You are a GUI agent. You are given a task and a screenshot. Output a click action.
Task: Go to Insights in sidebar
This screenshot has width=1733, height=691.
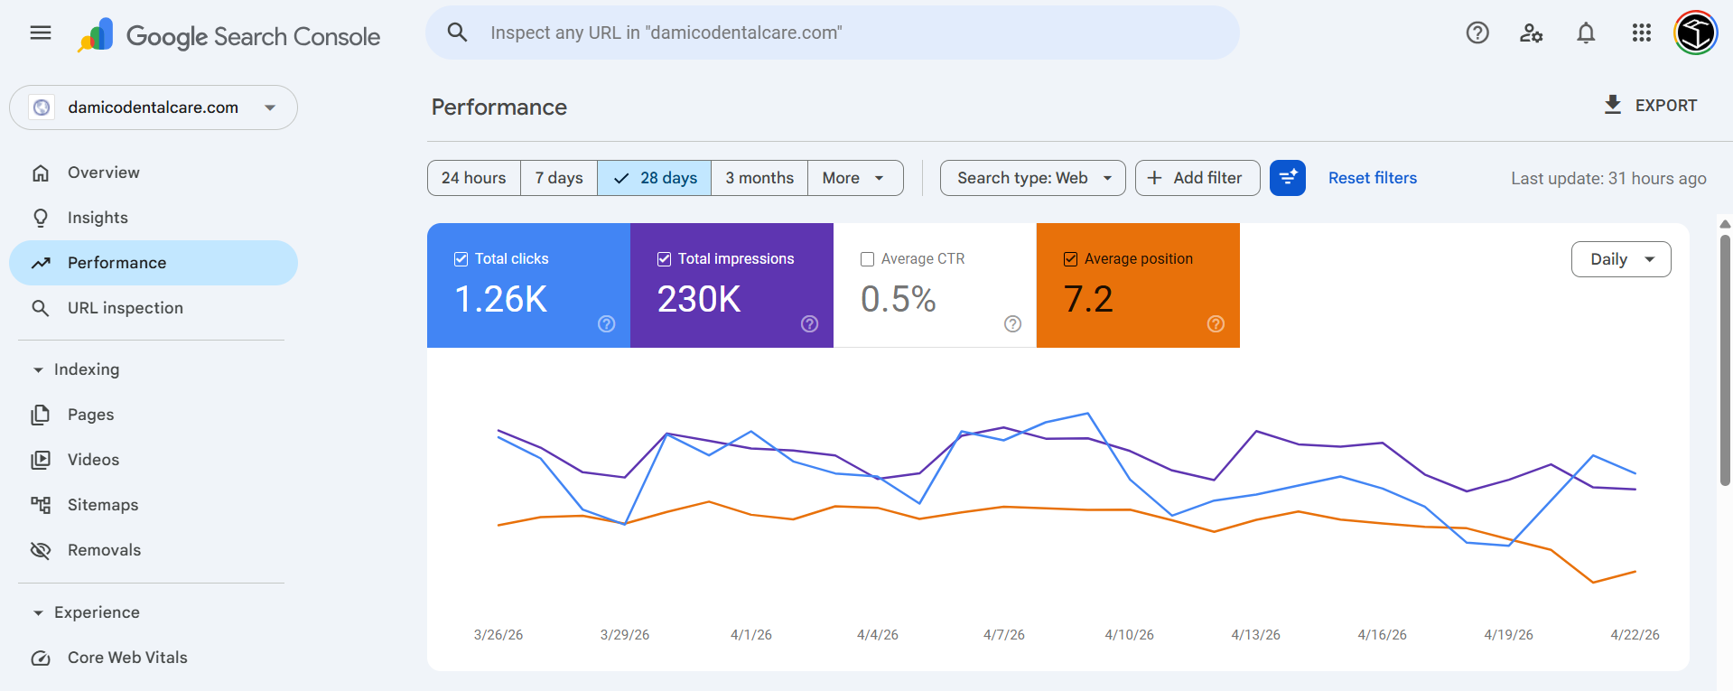pos(154,218)
